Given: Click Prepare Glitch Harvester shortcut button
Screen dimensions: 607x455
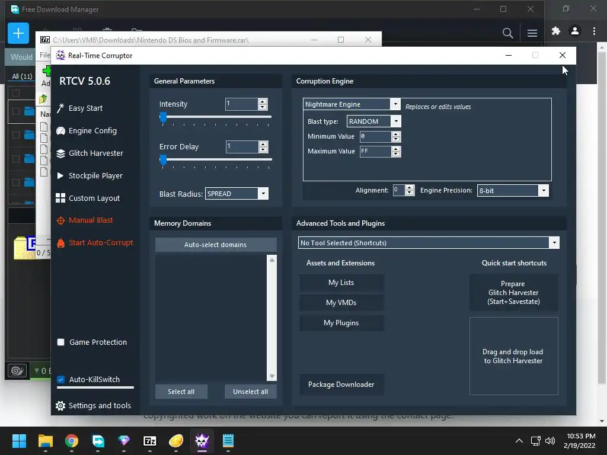Looking at the screenshot, I should point(514,293).
